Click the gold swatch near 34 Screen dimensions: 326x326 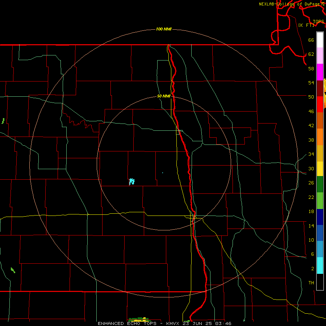pos(320,153)
